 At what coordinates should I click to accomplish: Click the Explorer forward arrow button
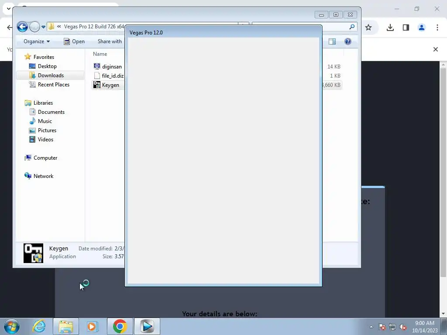[34, 27]
